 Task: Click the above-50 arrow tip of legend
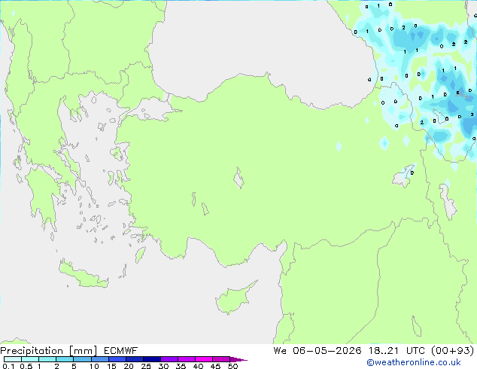[238, 359]
